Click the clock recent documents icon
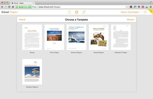153x99 pixels. tap(69, 12)
